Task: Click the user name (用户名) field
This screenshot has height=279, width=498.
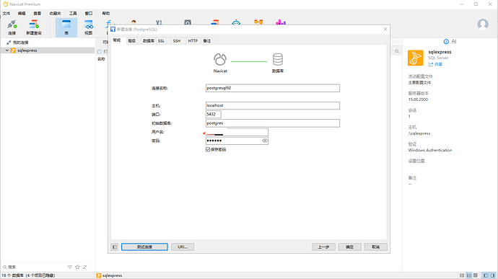Action: pos(237,132)
